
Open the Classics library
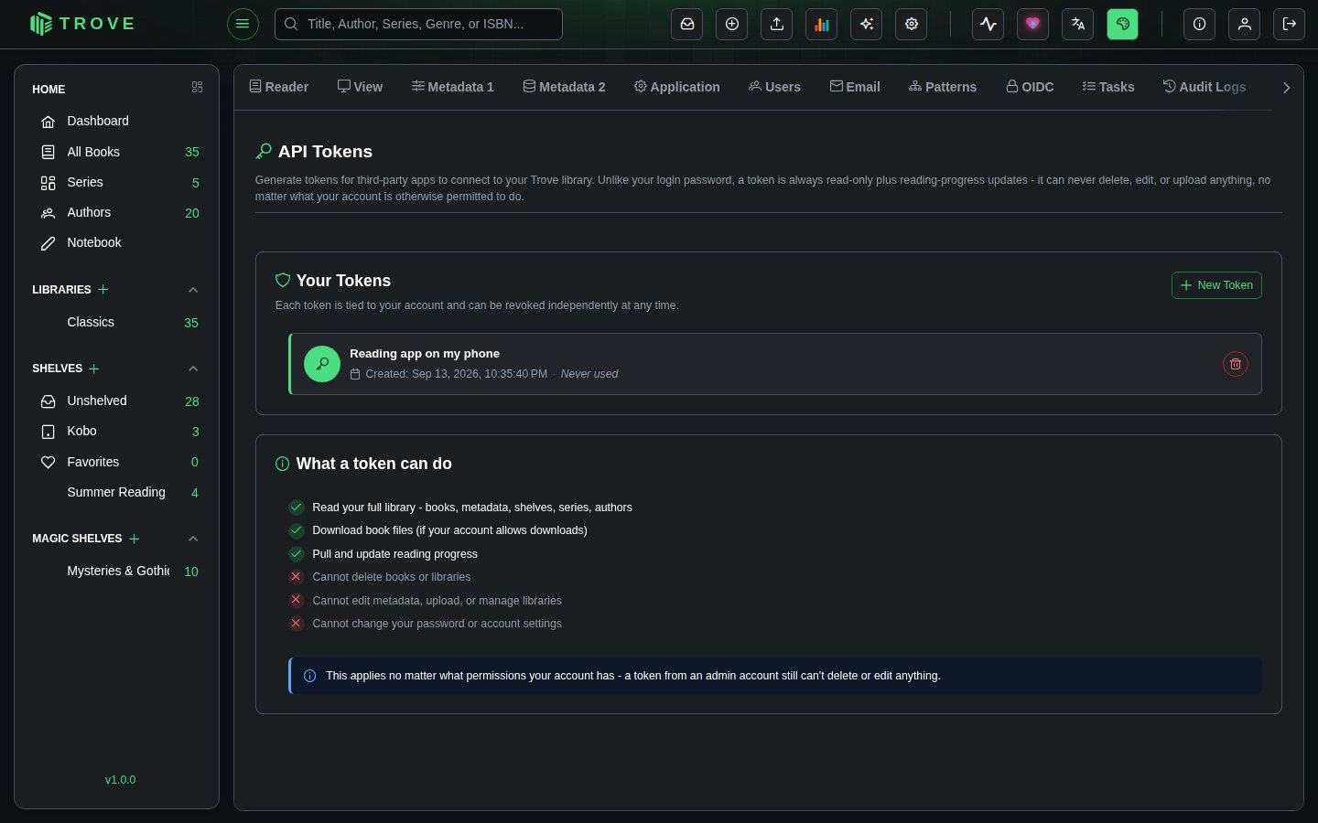[117, 322]
